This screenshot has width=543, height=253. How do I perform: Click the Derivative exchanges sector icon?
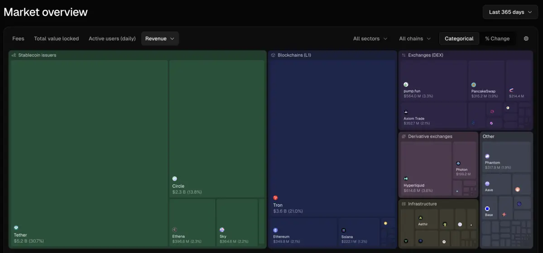pos(404,136)
